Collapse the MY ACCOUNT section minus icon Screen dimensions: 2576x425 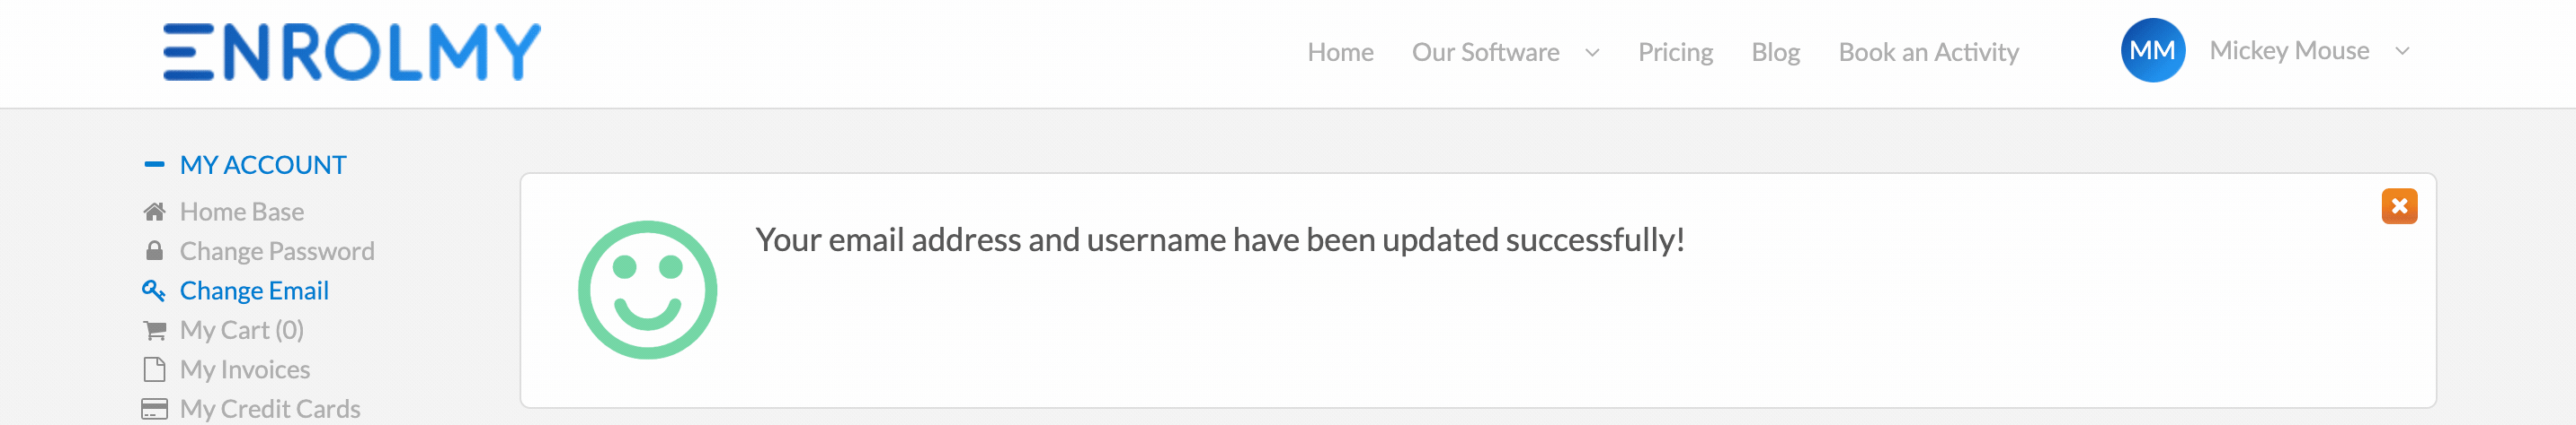[154, 165]
